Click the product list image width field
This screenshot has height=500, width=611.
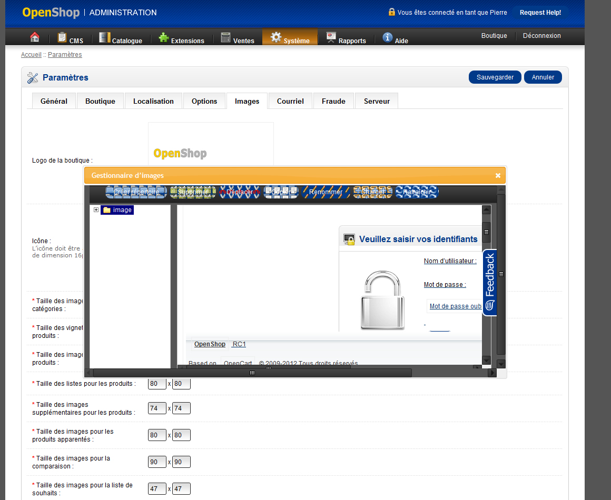pyautogui.click(x=157, y=384)
